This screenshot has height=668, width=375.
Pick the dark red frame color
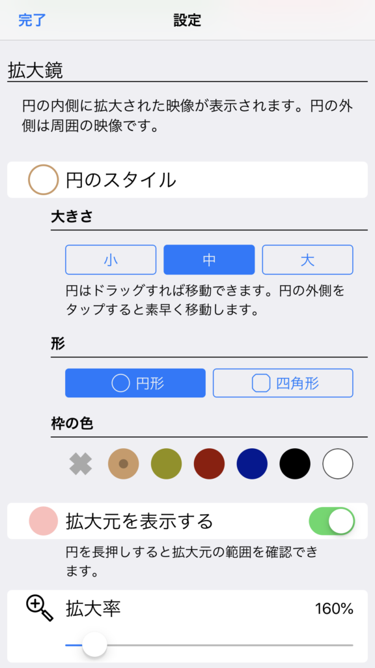[209, 464]
